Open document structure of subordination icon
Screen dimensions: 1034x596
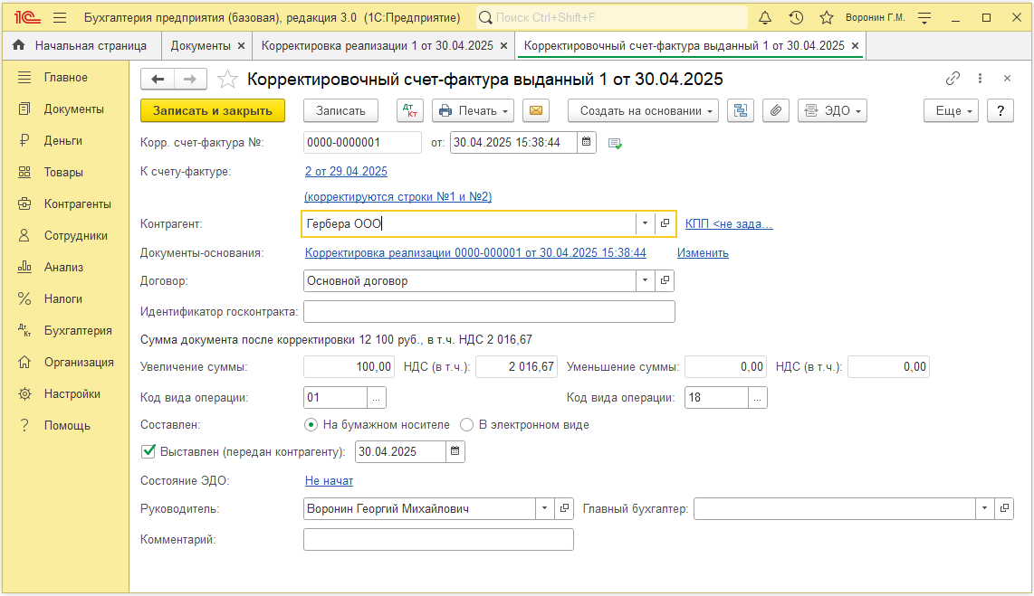click(x=741, y=110)
